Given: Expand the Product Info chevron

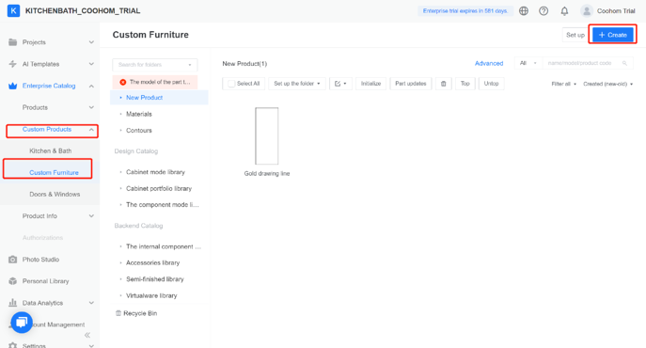Looking at the screenshot, I should point(91,216).
